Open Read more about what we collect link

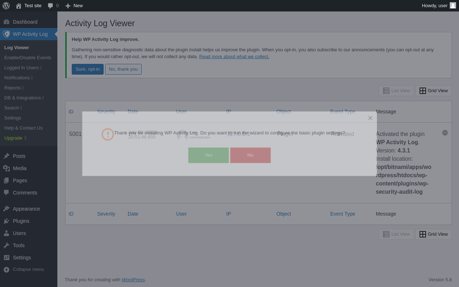(234, 56)
